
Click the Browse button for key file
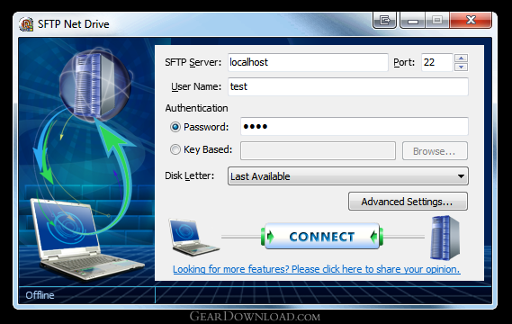tap(435, 151)
